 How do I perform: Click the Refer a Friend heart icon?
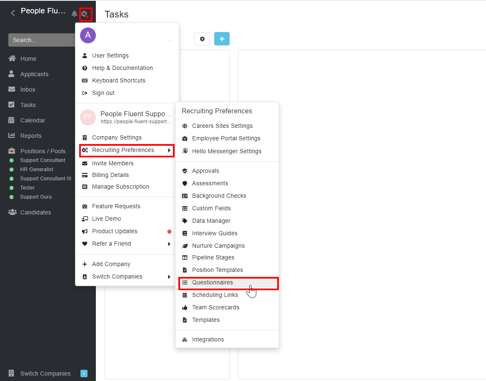point(85,244)
